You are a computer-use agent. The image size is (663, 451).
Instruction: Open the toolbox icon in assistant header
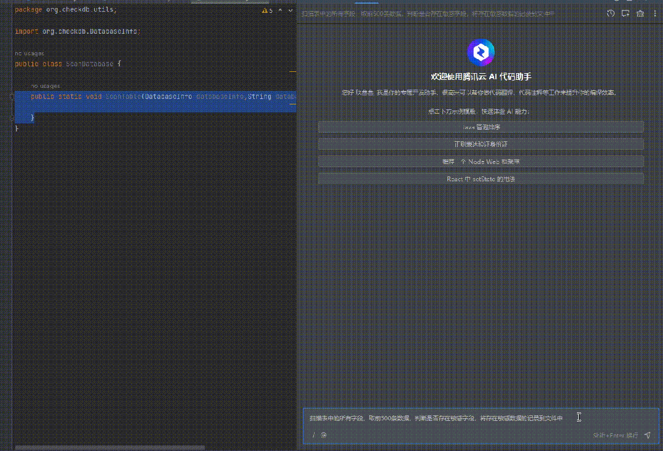640,14
